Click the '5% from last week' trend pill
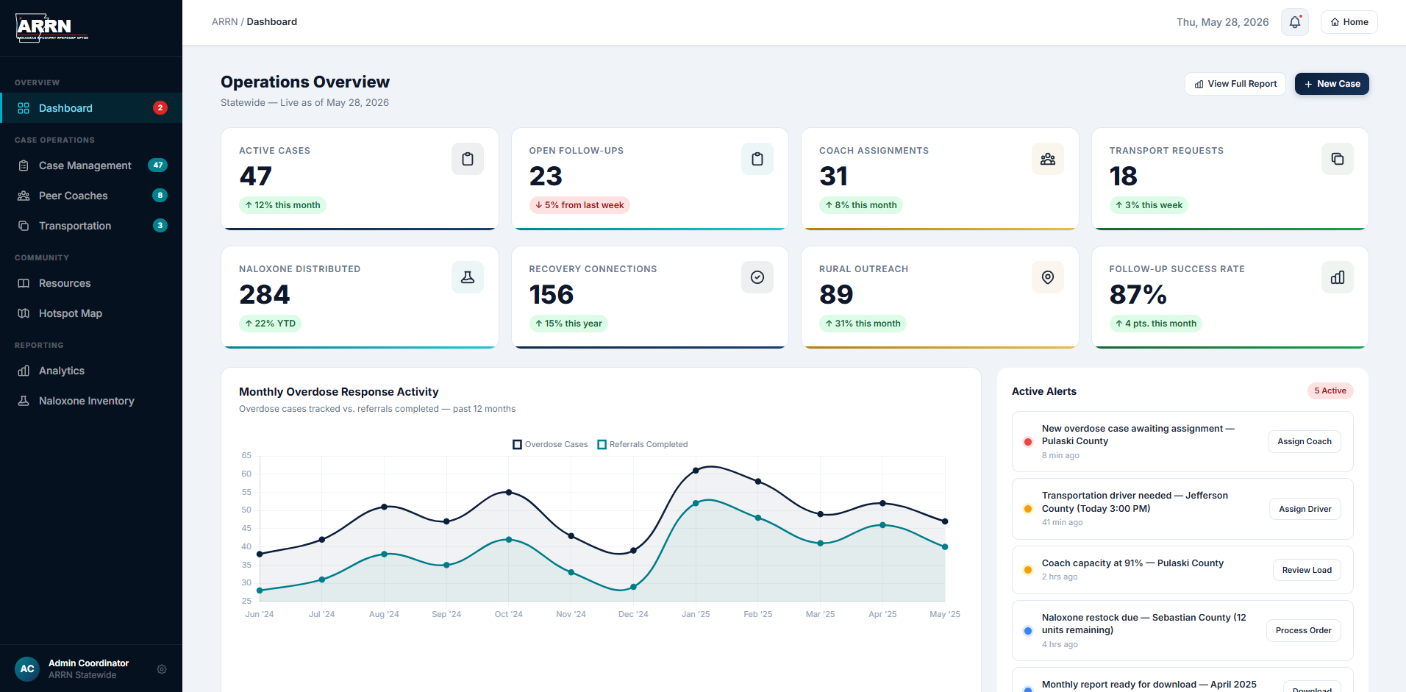The width and height of the screenshot is (1406, 692). 579,205
